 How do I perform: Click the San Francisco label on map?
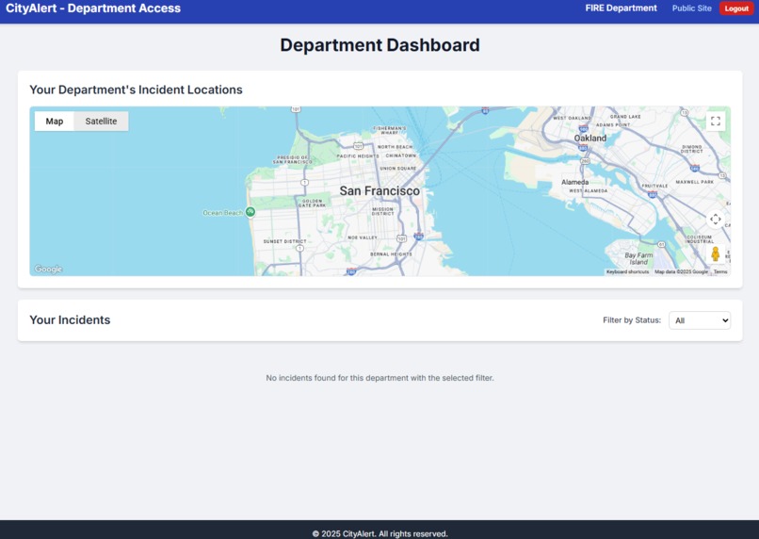[x=379, y=190]
